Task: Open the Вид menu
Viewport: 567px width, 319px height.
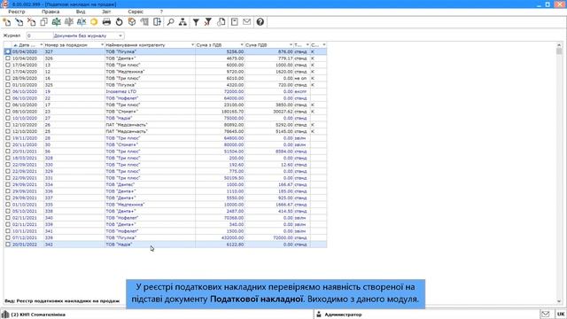Action: [x=81, y=12]
